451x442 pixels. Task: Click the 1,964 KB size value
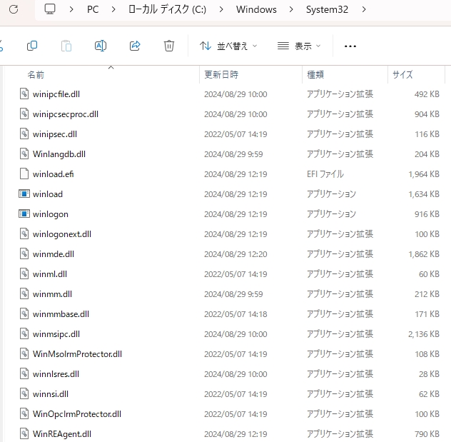pos(424,174)
